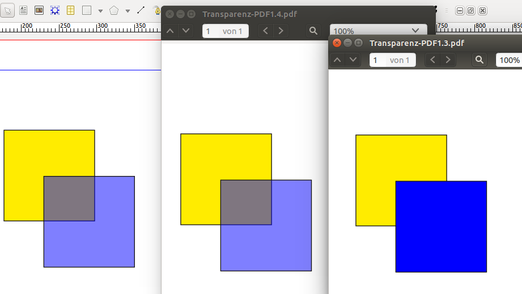Choose the Insert Line tool

pos(141,10)
